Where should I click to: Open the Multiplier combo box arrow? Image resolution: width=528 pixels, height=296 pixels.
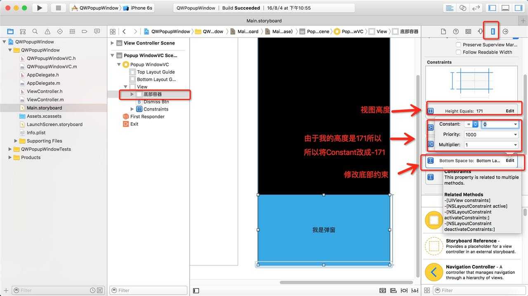click(515, 145)
